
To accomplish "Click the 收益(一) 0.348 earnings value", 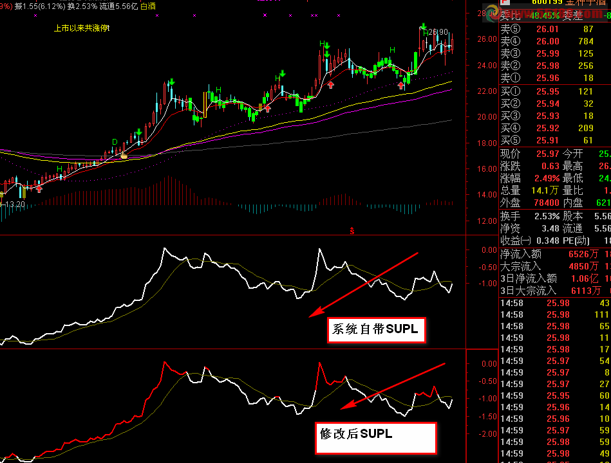I will pos(547,241).
